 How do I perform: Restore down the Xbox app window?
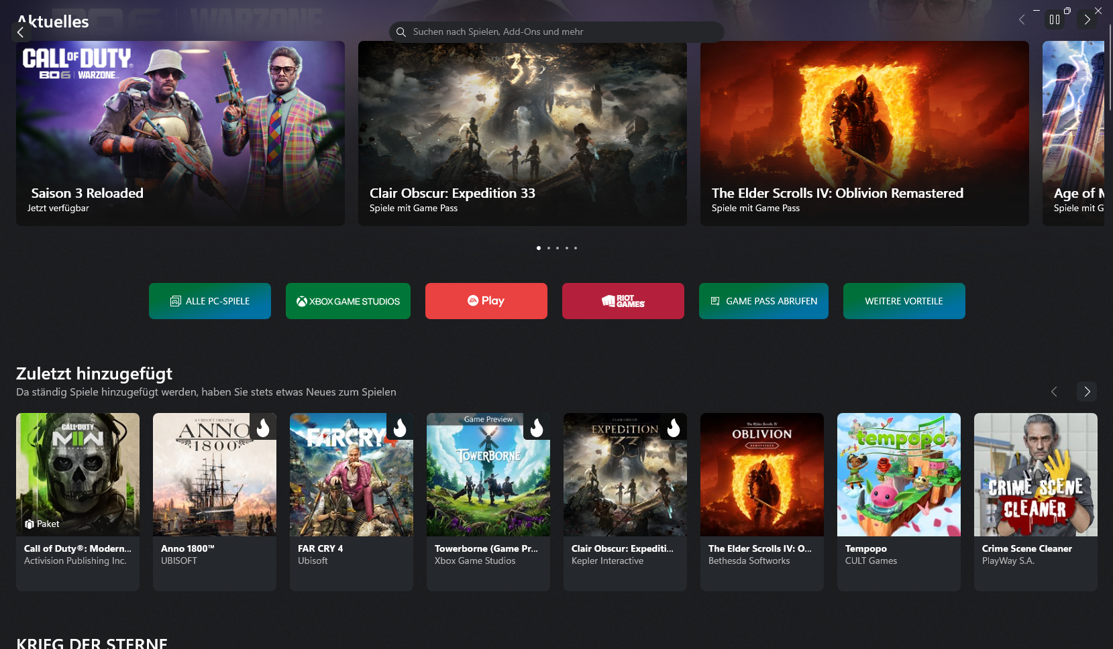[x=1067, y=10]
